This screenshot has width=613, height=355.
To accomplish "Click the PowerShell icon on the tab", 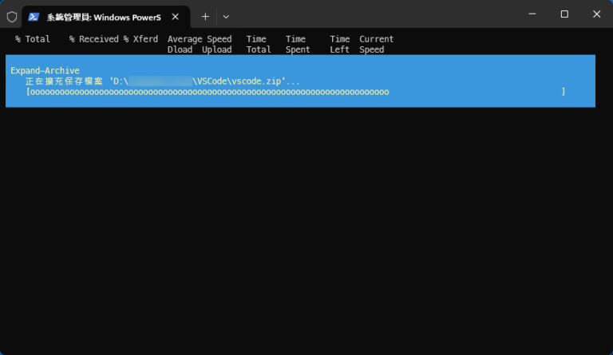I will click(x=34, y=17).
